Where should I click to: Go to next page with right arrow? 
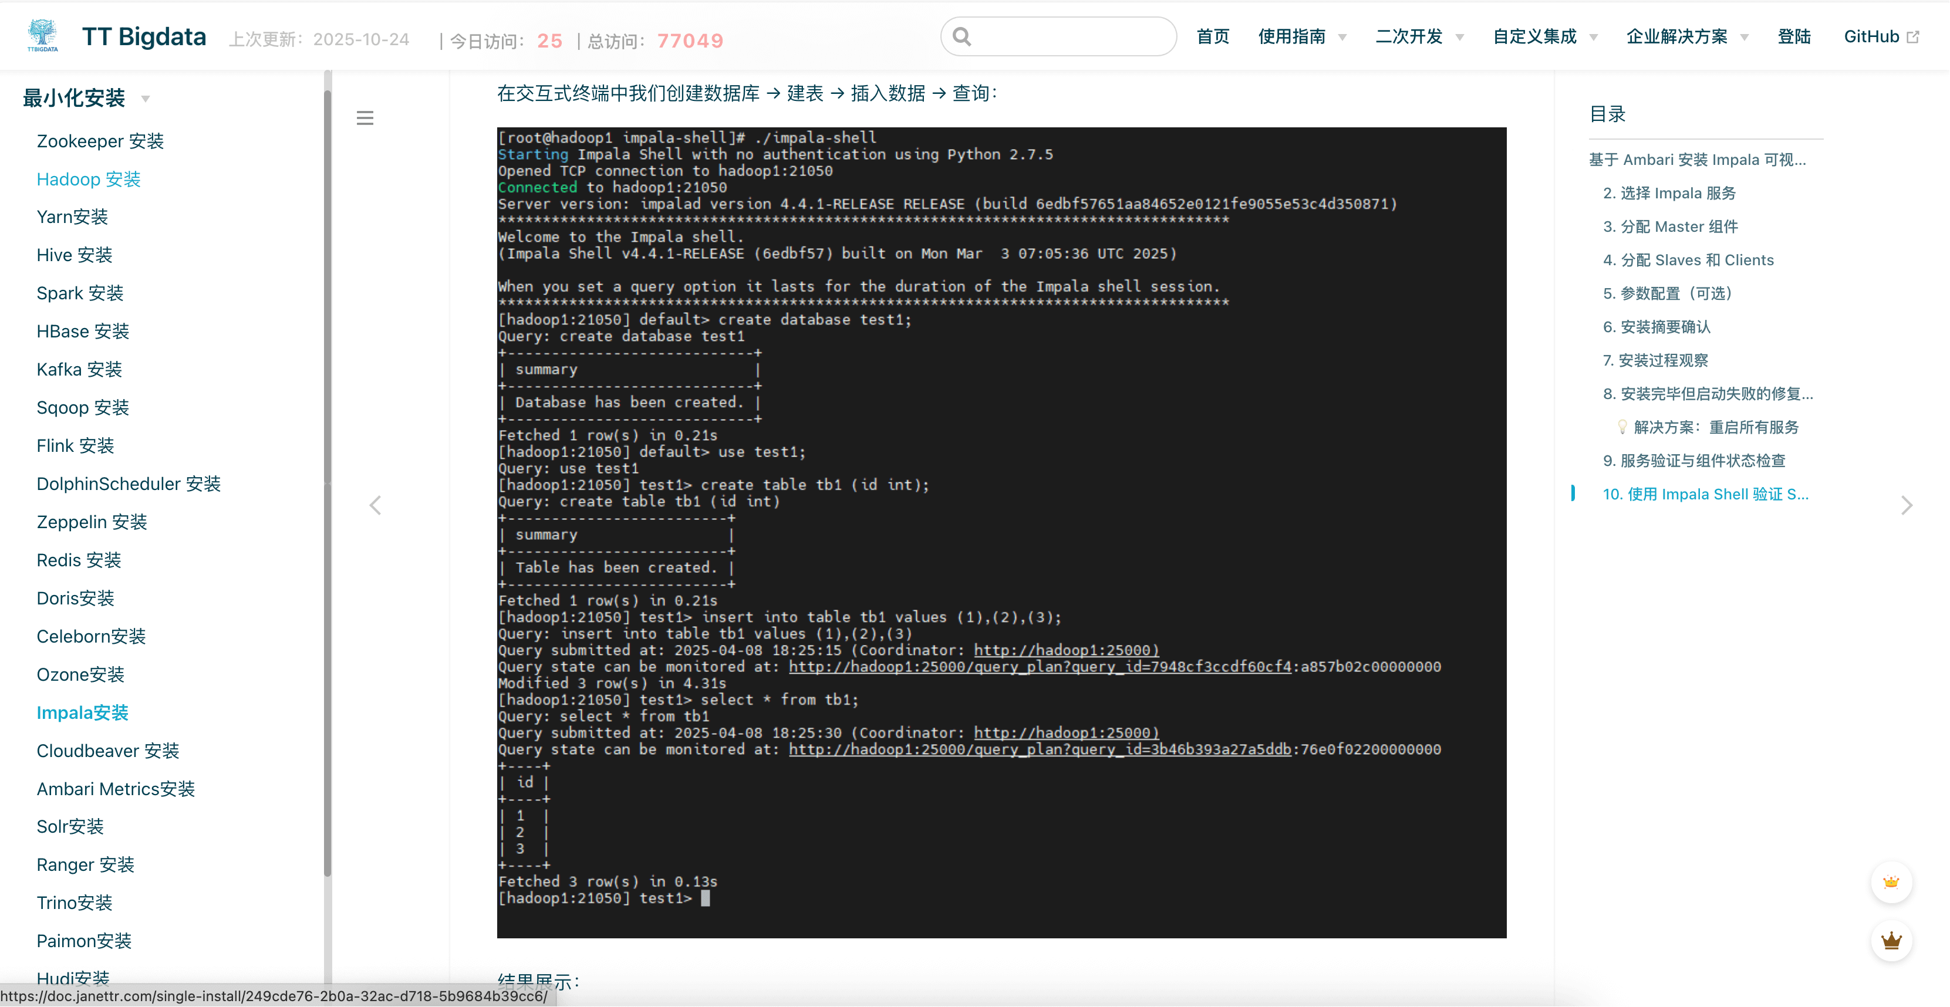click(1906, 505)
